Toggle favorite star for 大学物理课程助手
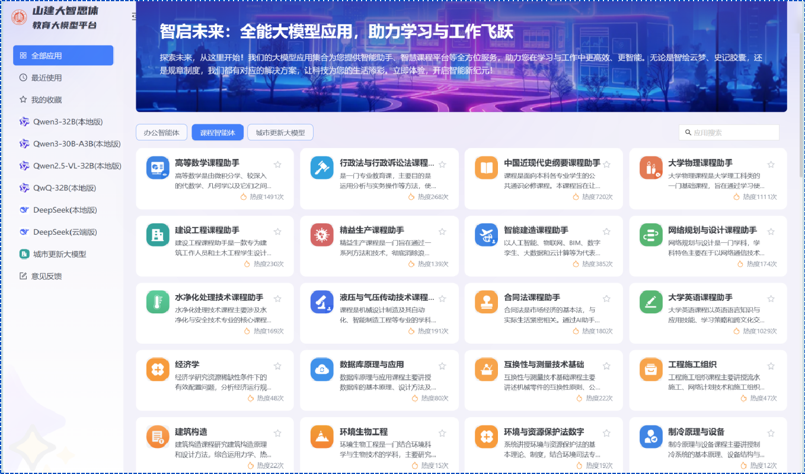Screen dimensions: 805x474 tap(771, 164)
